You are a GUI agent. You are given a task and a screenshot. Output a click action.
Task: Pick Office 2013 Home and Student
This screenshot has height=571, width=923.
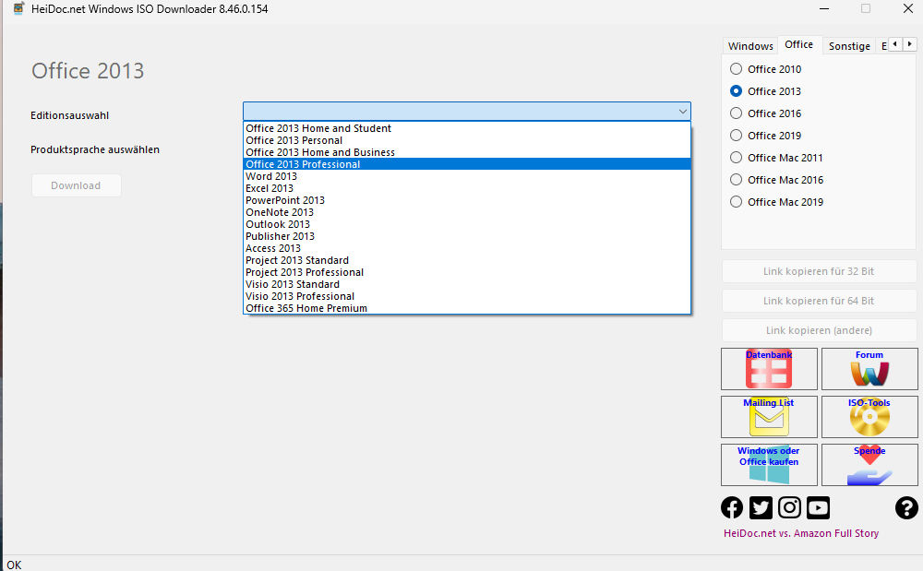(318, 128)
